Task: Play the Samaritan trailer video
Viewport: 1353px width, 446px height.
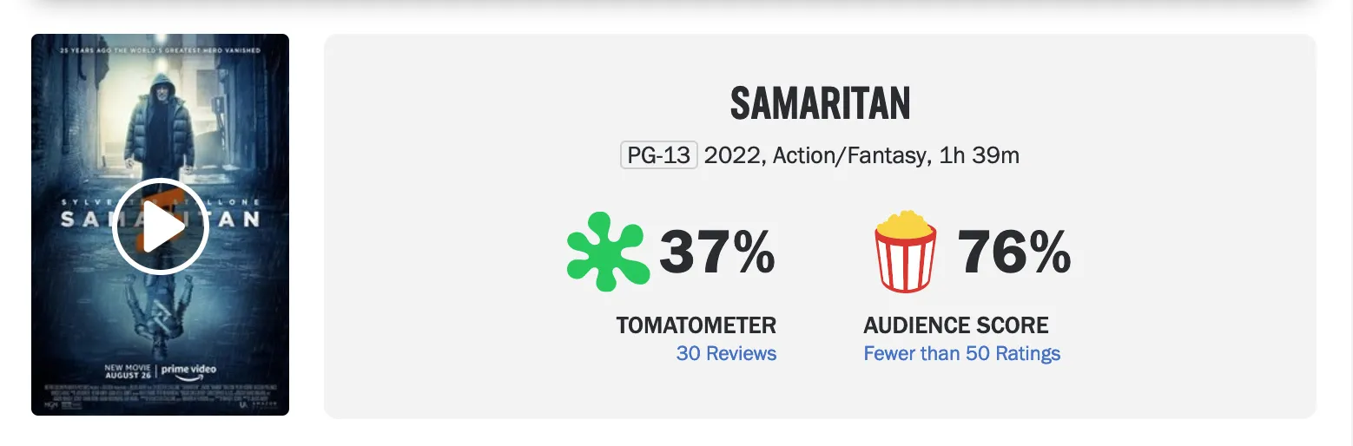Action: coord(161,226)
